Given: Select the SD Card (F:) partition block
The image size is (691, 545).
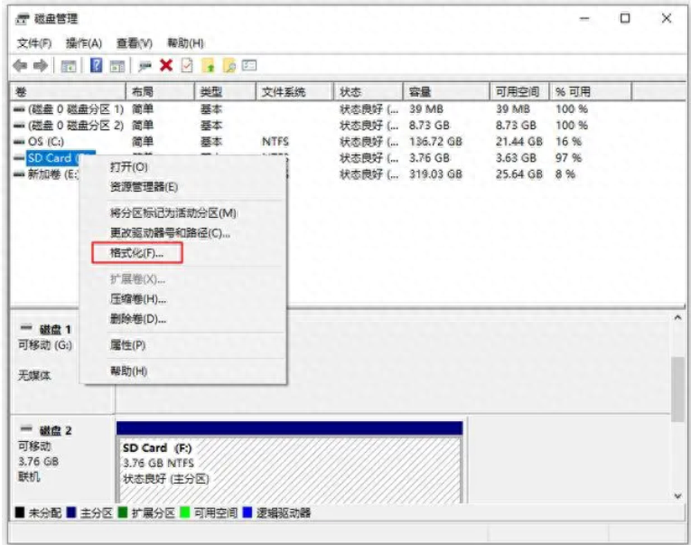Looking at the screenshot, I should (x=290, y=462).
